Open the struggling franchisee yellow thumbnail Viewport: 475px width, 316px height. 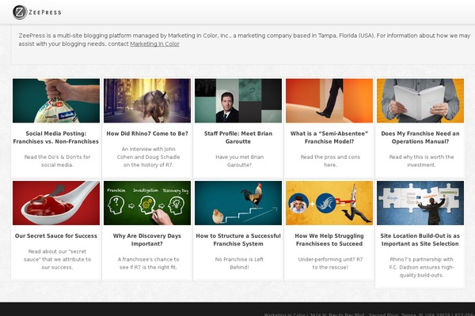coord(329,203)
